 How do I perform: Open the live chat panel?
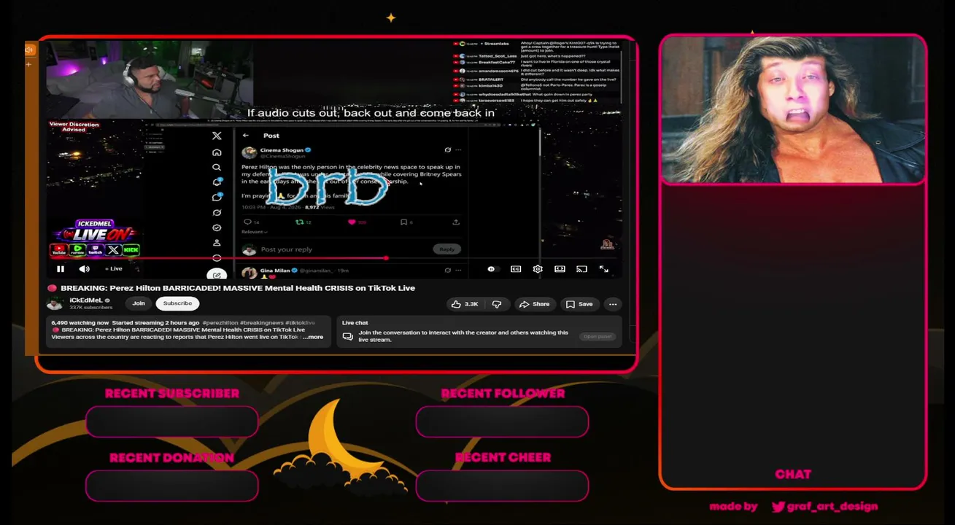pos(597,337)
